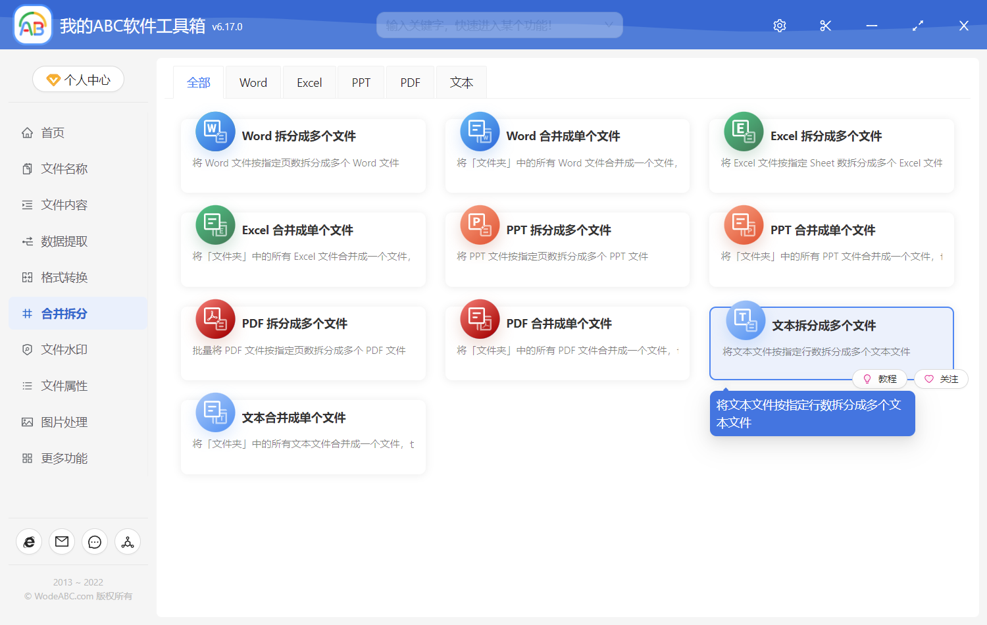Open 个人中心
This screenshot has width=987, height=625.
[78, 79]
